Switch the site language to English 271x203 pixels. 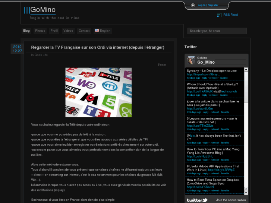[x=103, y=31]
